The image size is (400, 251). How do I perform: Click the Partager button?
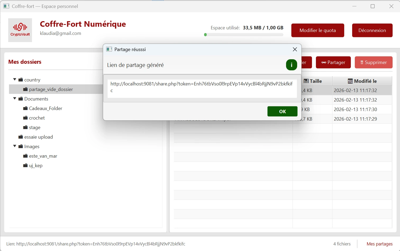pos(333,62)
